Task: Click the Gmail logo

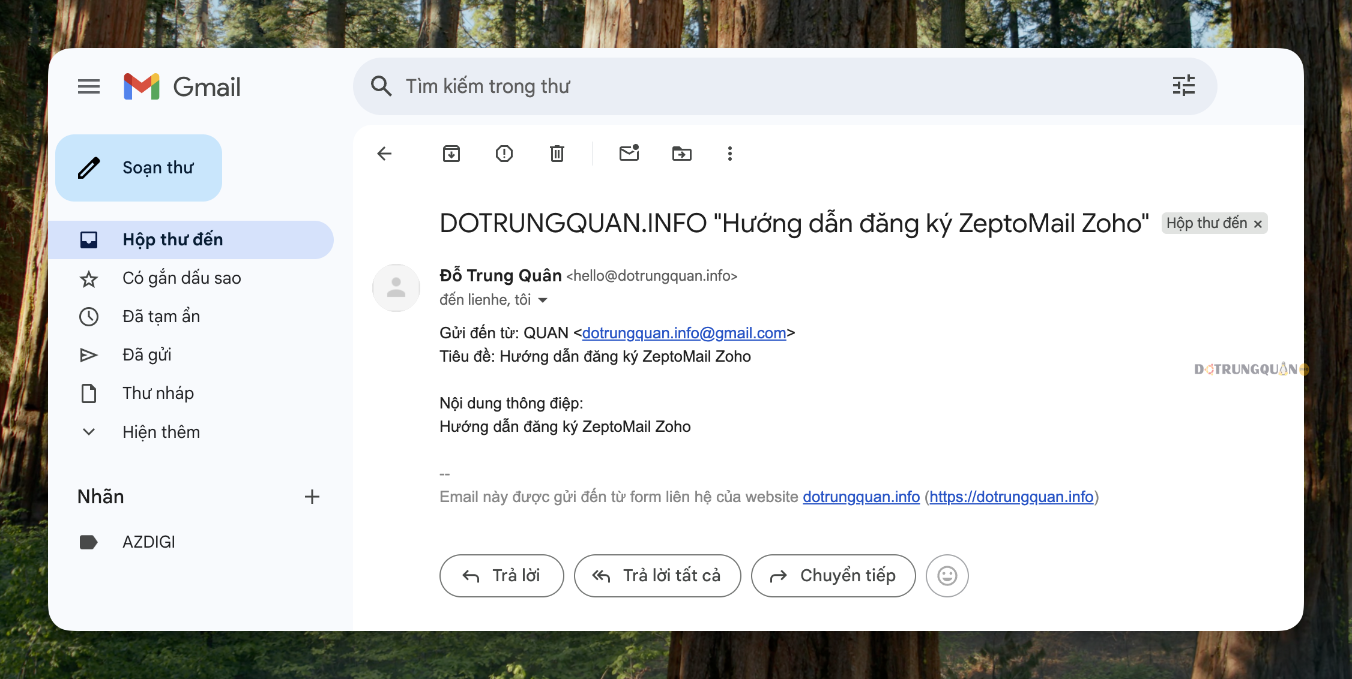Action: [x=182, y=87]
